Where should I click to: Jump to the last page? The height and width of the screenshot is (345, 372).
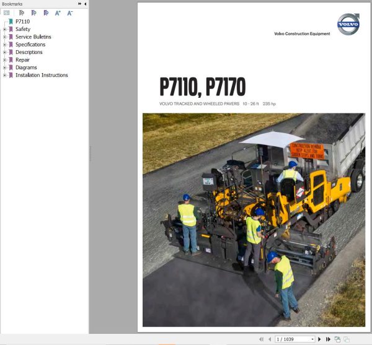(328, 339)
